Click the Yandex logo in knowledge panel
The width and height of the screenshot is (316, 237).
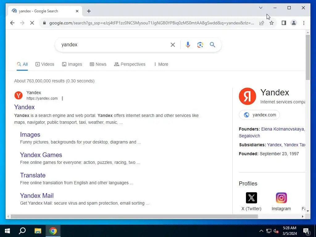coord(247,96)
